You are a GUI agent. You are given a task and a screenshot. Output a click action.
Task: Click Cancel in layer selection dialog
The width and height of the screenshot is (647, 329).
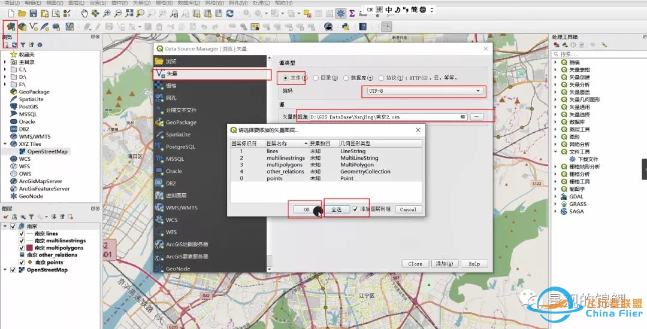point(408,209)
